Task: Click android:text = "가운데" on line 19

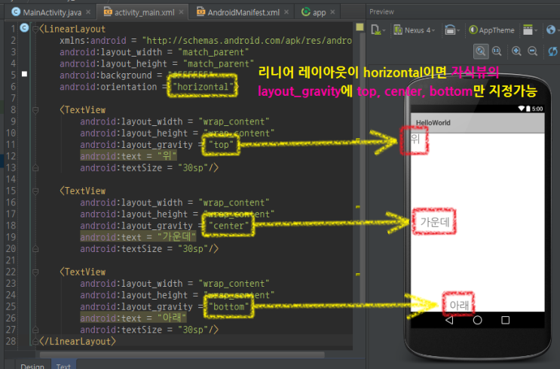Action: point(138,237)
